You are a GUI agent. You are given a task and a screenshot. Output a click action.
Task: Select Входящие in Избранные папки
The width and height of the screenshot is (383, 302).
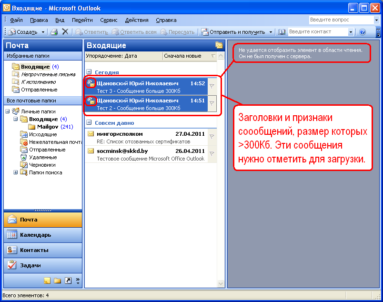coord(35,67)
